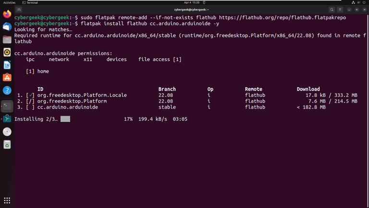The width and height of the screenshot is (369, 208).
Task: Click the terminal search icon
Action: [332, 9]
